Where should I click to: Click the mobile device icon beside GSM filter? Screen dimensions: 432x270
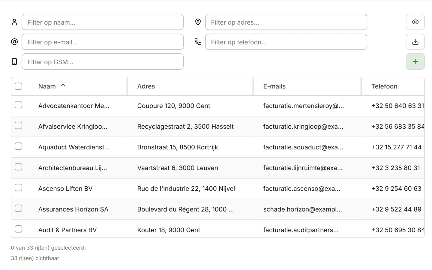click(14, 61)
